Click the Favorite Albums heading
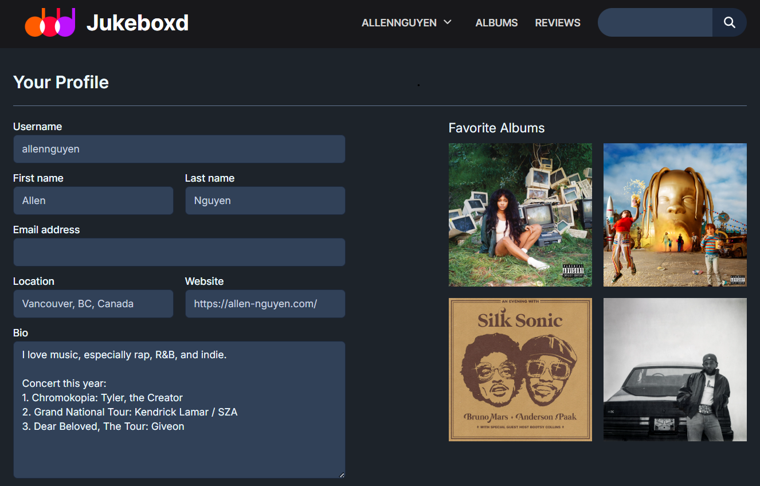Screen dimensions: 760x486 coord(496,128)
